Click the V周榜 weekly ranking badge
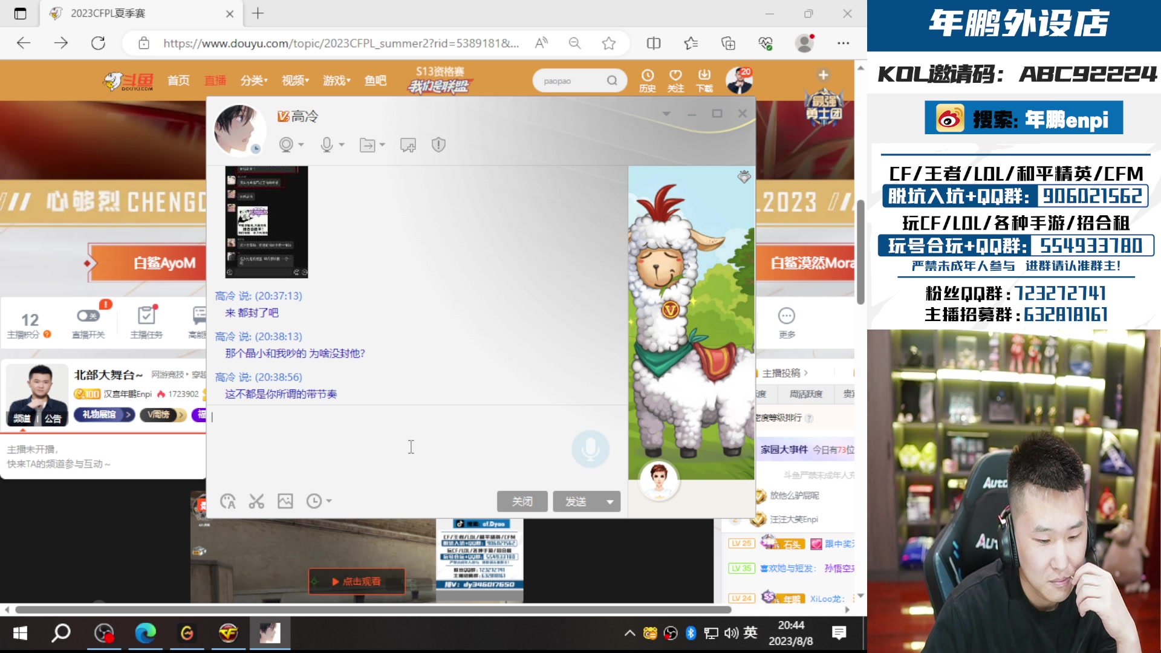The width and height of the screenshot is (1161, 653). [162, 415]
